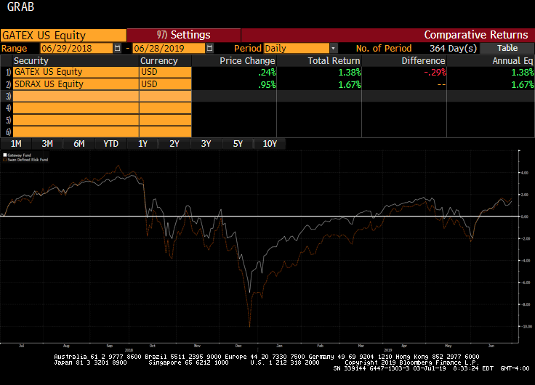Select the 3M range tab

47,144
